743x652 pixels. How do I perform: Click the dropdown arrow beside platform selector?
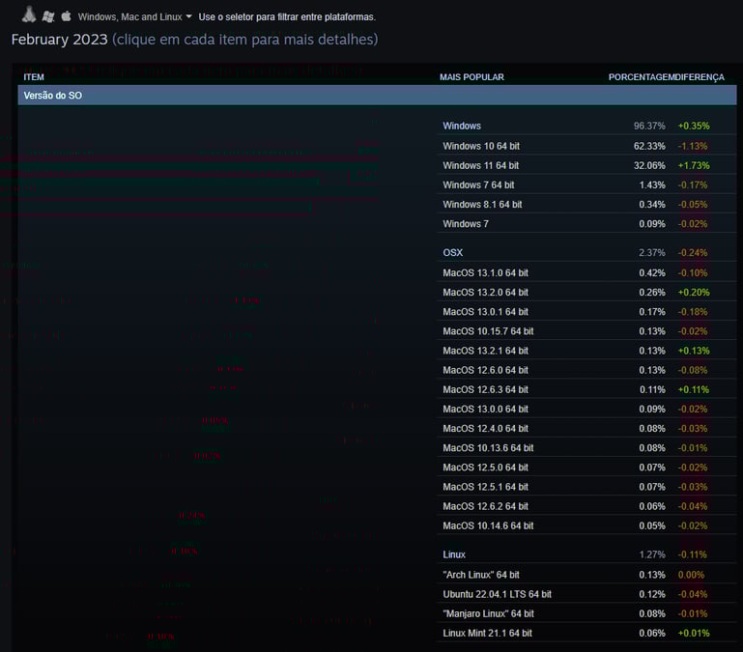[x=188, y=16]
